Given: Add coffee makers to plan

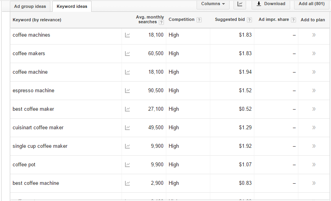Looking at the screenshot, I should click(x=314, y=53).
